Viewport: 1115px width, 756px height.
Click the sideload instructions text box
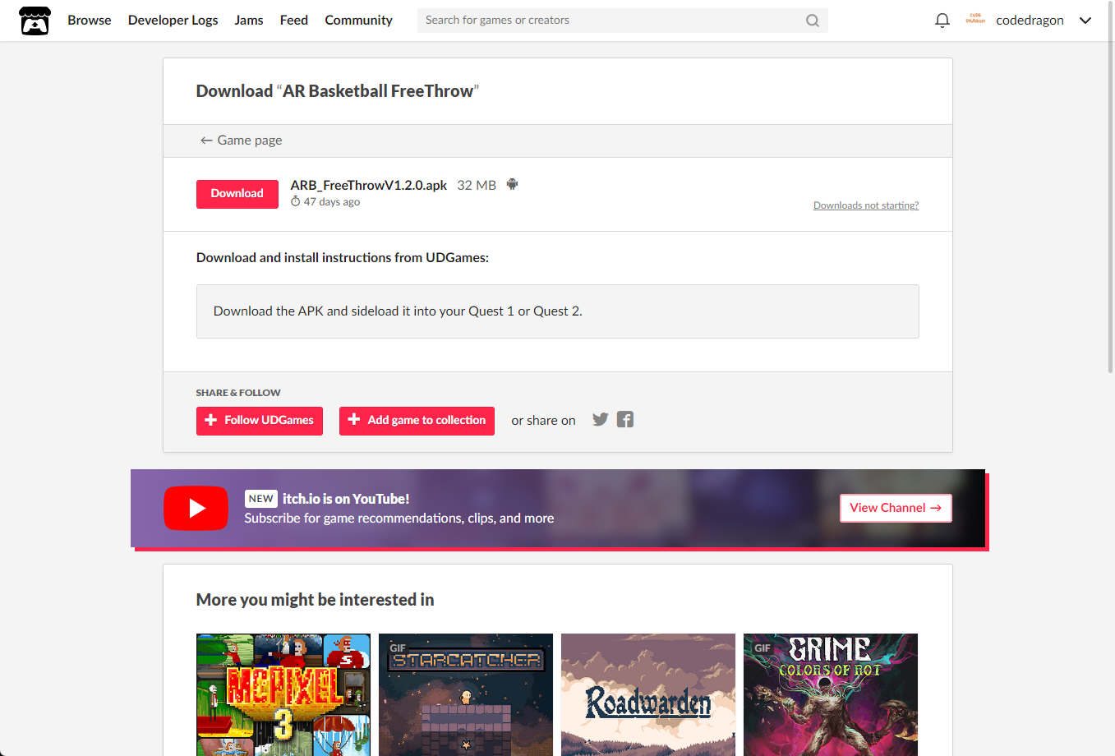(558, 311)
